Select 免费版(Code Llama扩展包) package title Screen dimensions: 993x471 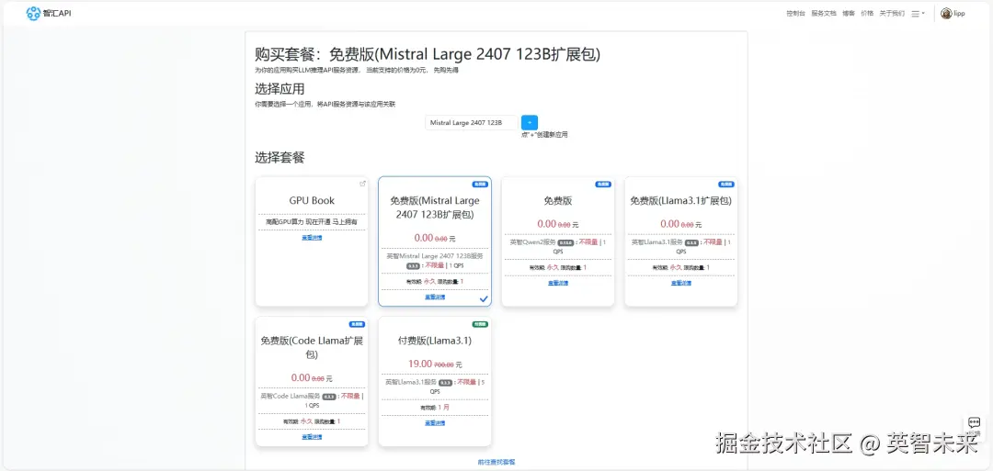312,348
